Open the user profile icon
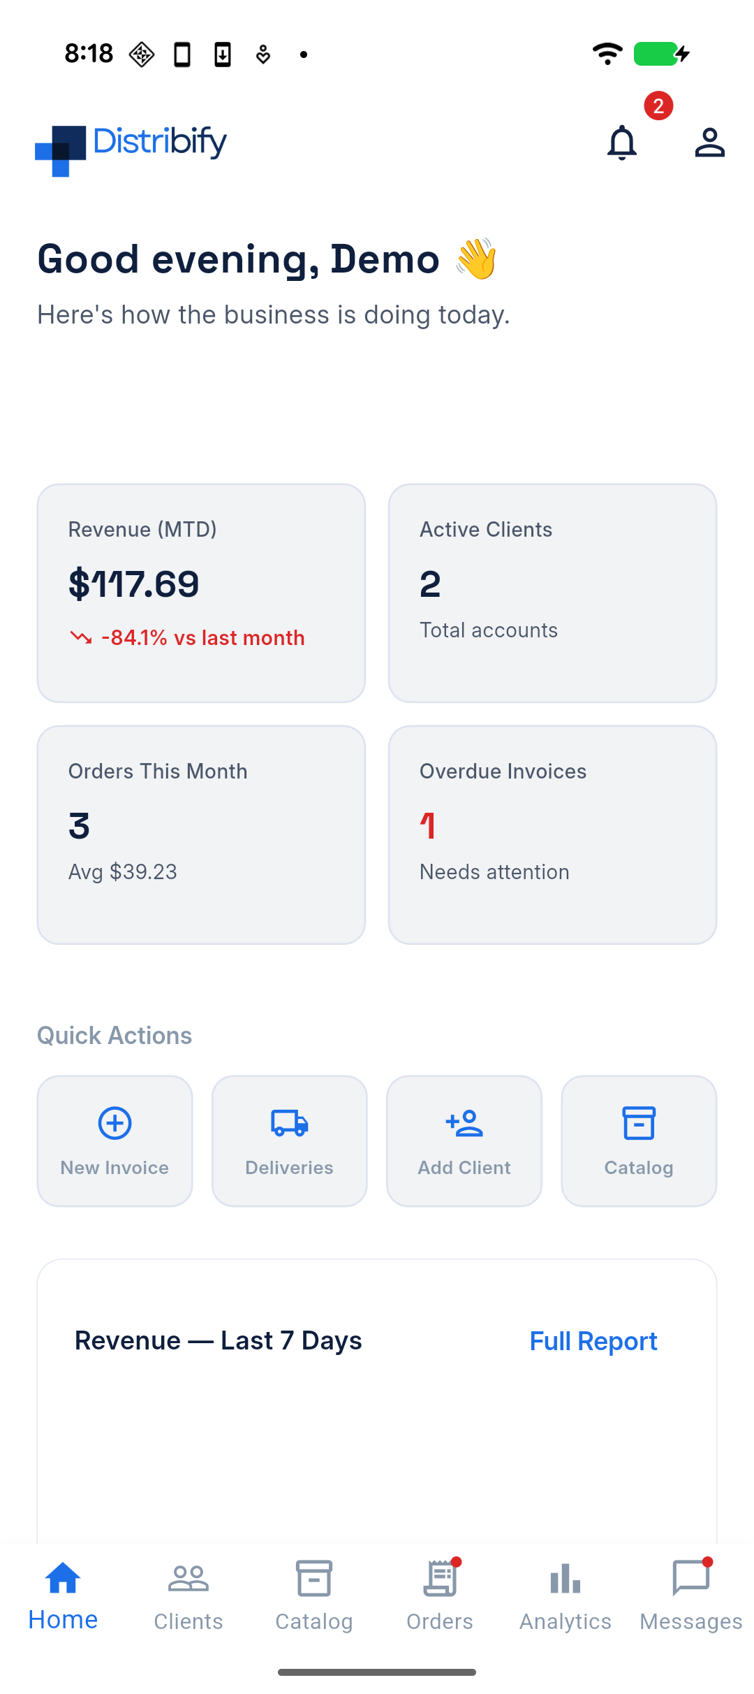Image resolution: width=754 pixels, height=1694 pixels. click(x=709, y=143)
